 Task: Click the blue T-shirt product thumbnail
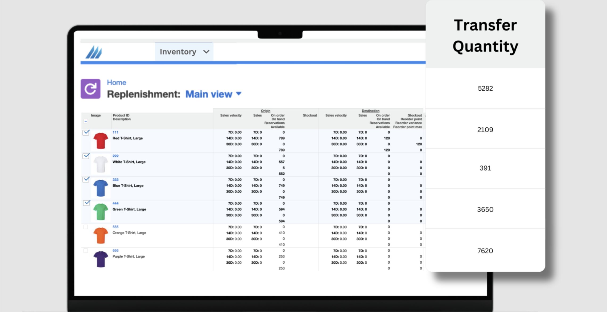[x=101, y=188]
